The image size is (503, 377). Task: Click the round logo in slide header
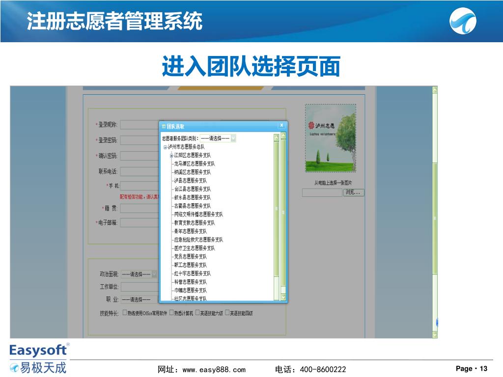tap(463, 21)
